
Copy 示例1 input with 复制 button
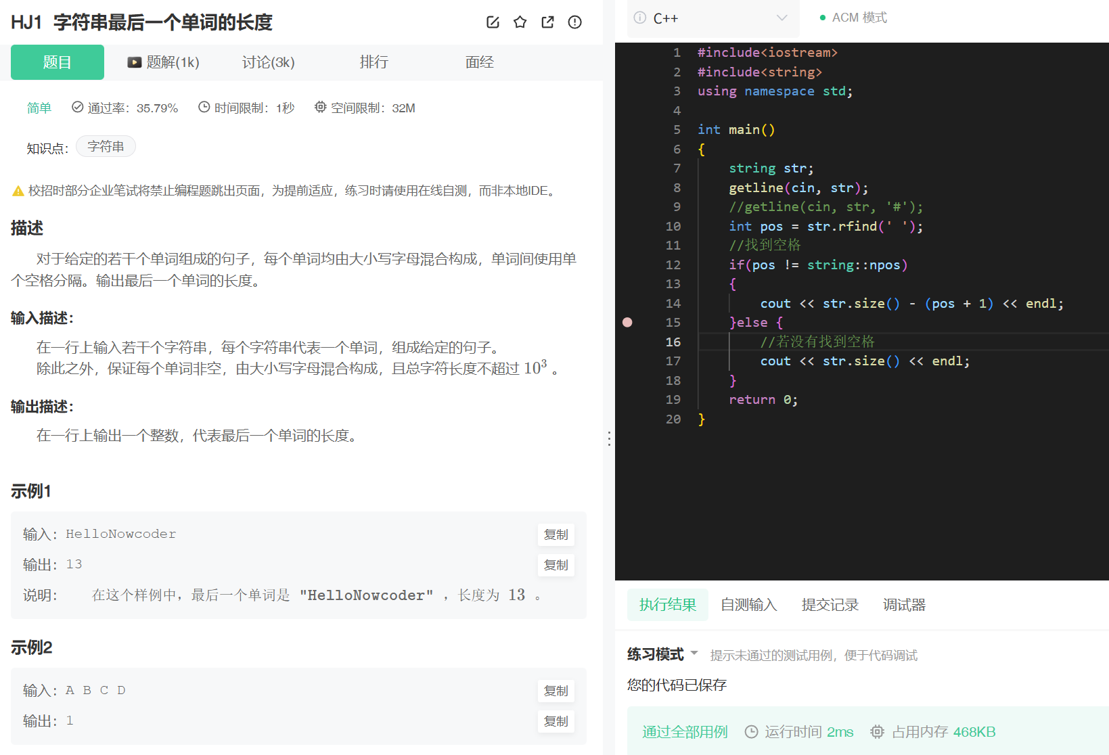556,534
